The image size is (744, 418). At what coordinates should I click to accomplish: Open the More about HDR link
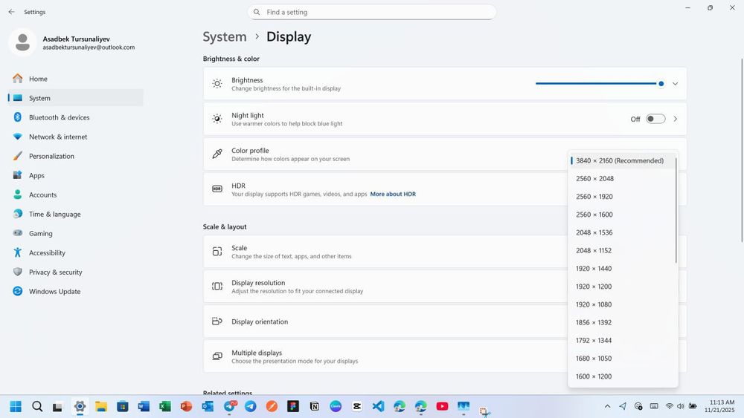tap(393, 195)
